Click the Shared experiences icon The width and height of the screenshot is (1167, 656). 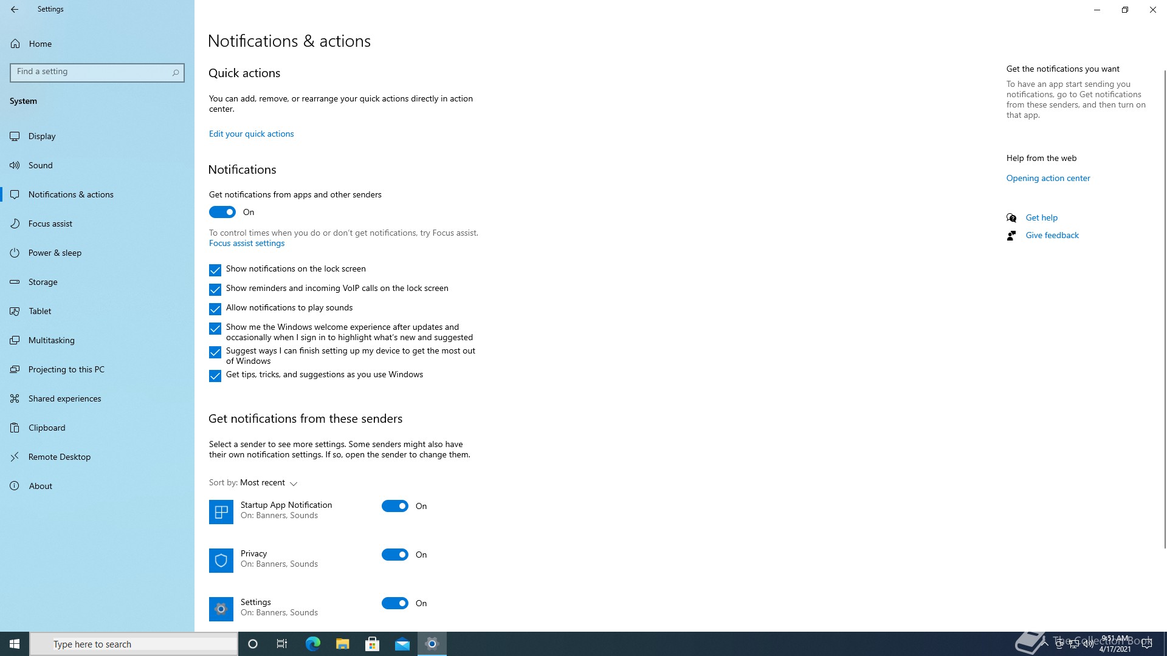[15, 398]
